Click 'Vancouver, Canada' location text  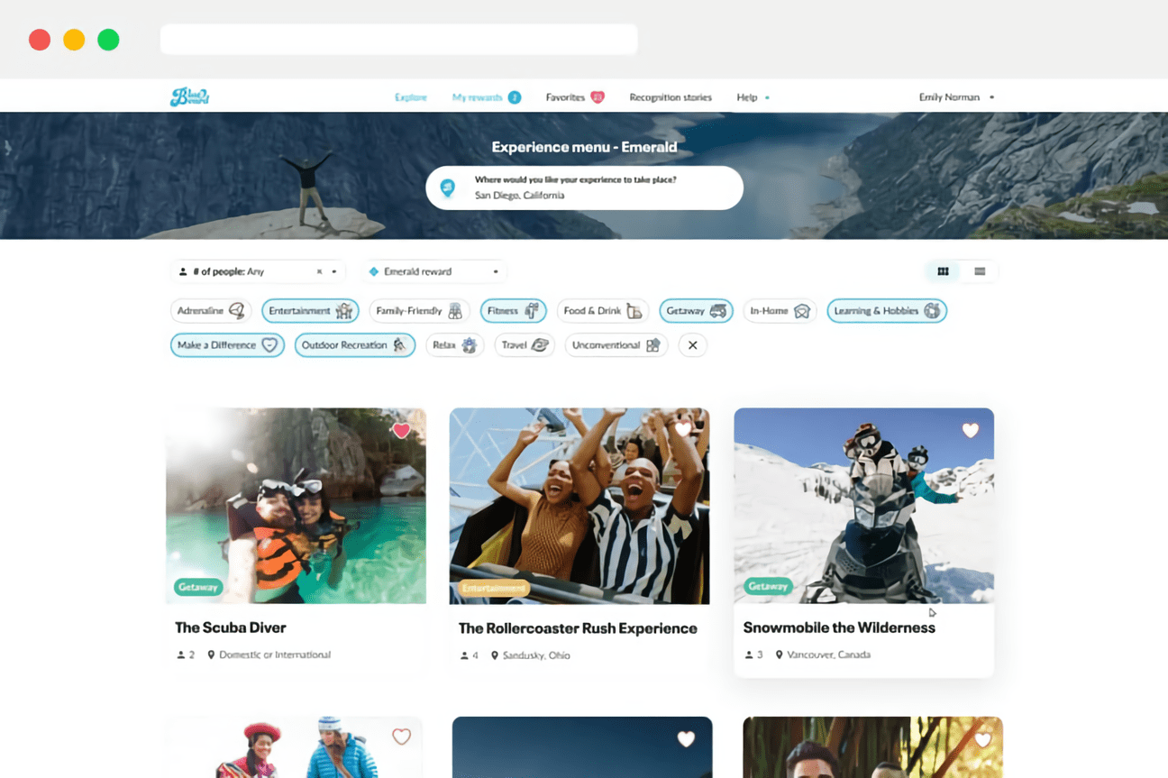coord(828,654)
